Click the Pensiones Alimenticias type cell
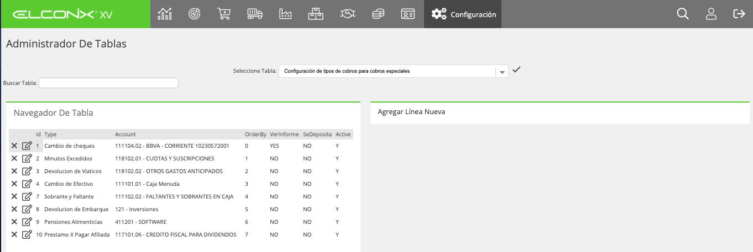Screen dimensions: 753x252 (x=73, y=222)
